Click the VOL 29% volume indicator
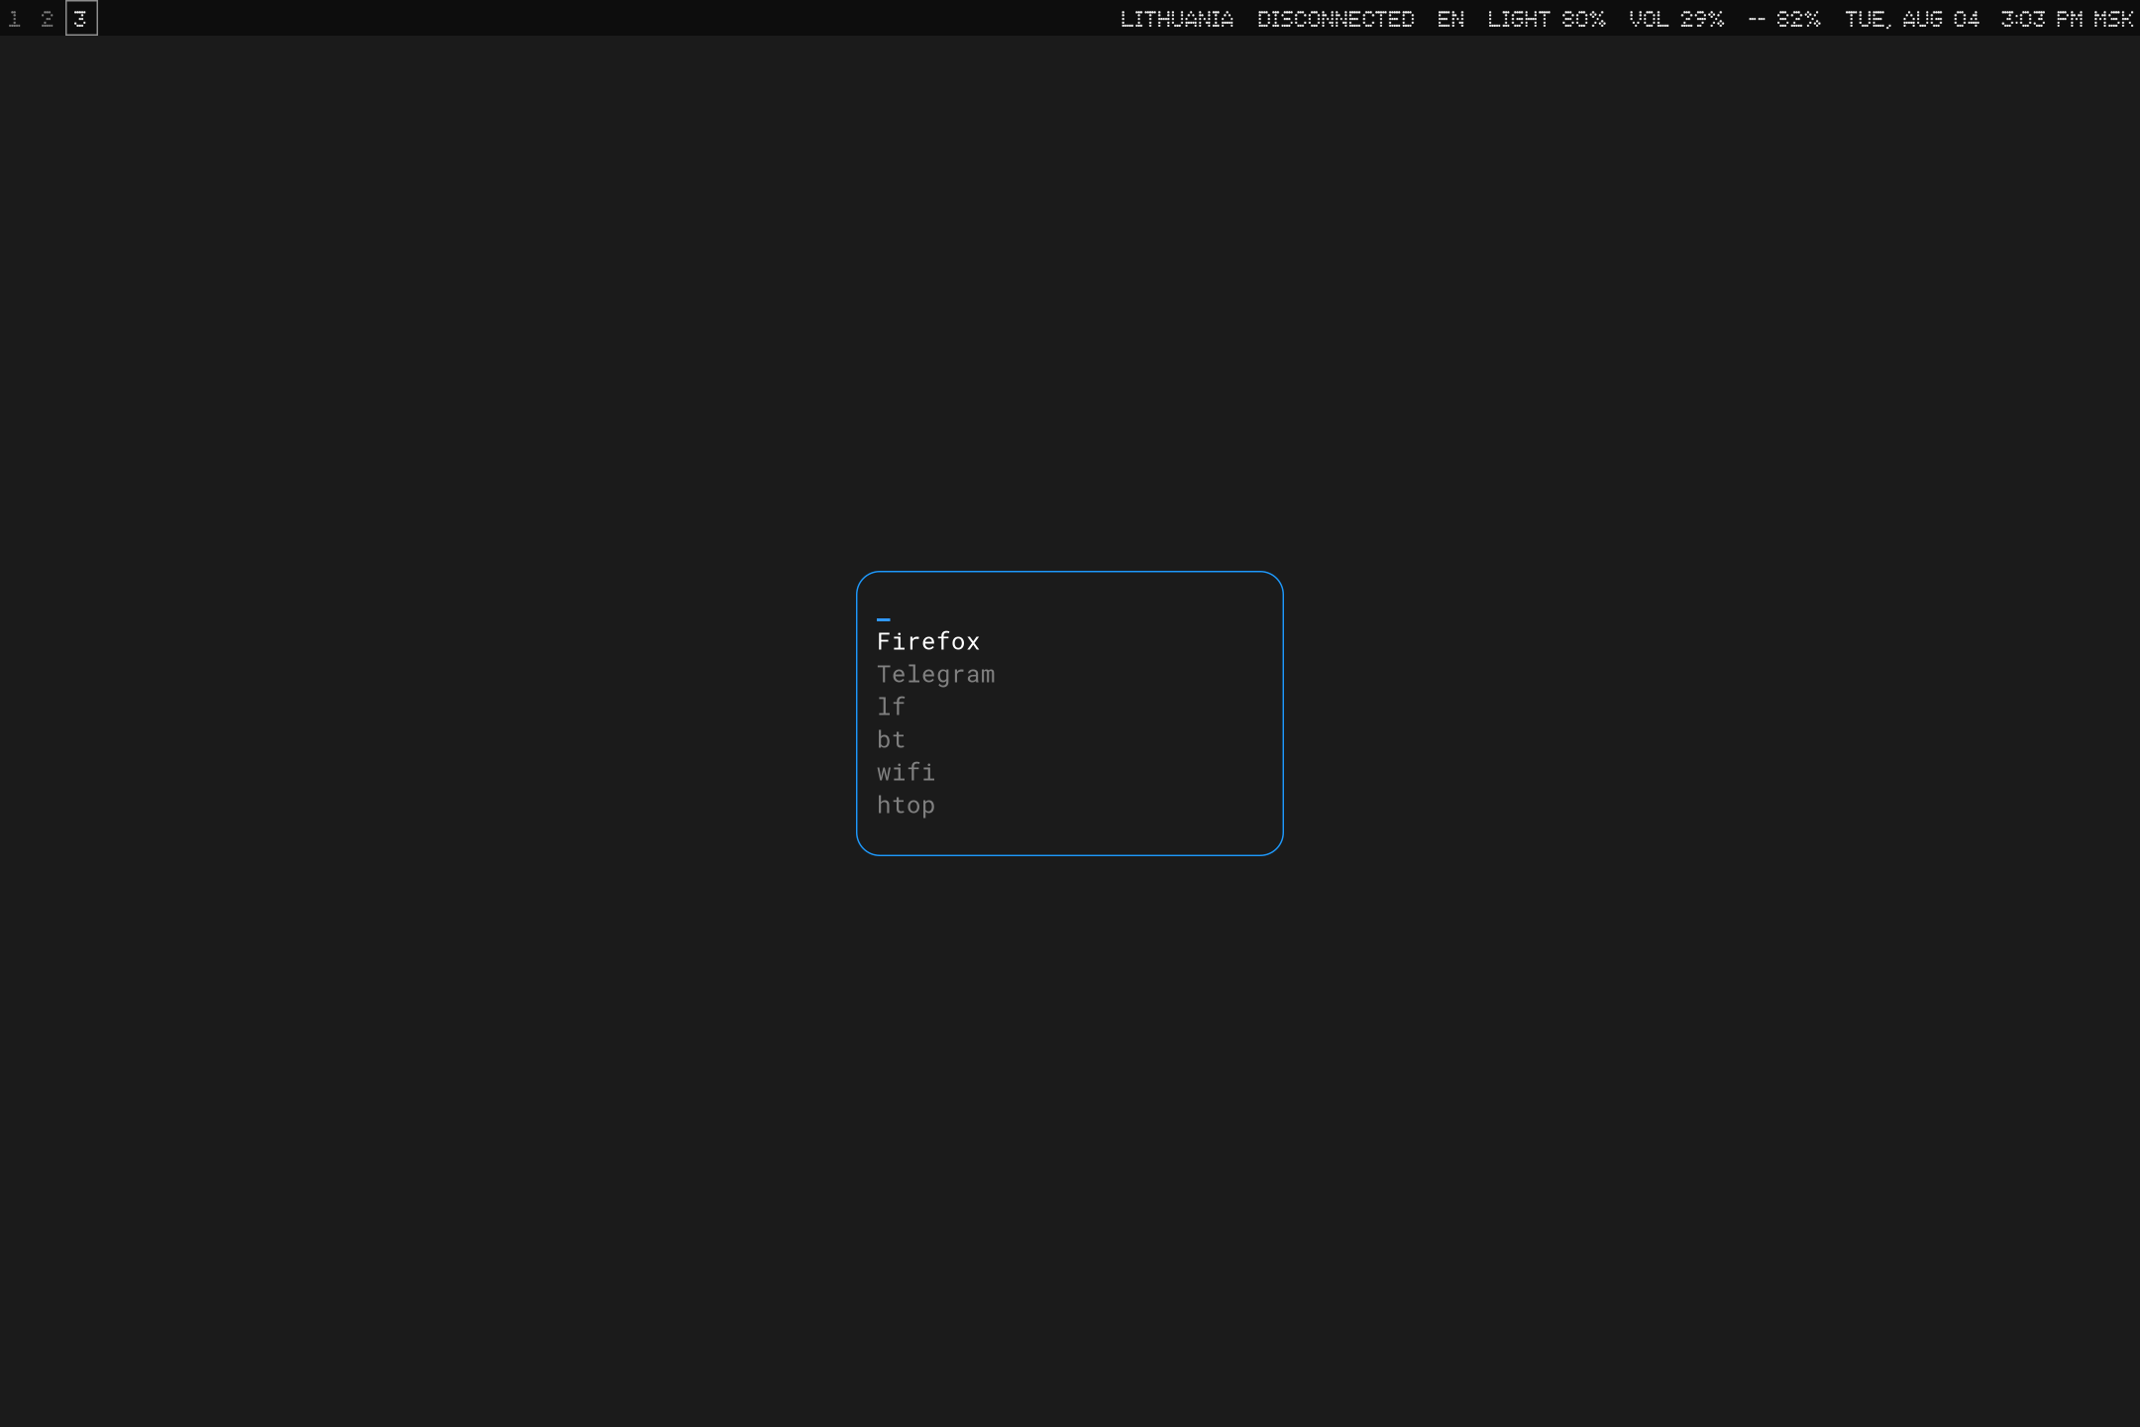Image resolution: width=2140 pixels, height=1427 pixels. tap(1676, 19)
